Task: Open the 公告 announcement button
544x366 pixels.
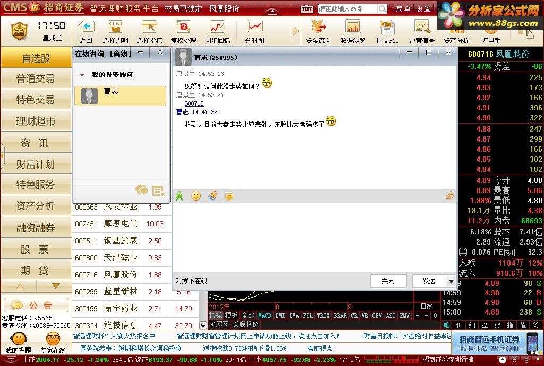Action: pyautogui.click(x=36, y=305)
